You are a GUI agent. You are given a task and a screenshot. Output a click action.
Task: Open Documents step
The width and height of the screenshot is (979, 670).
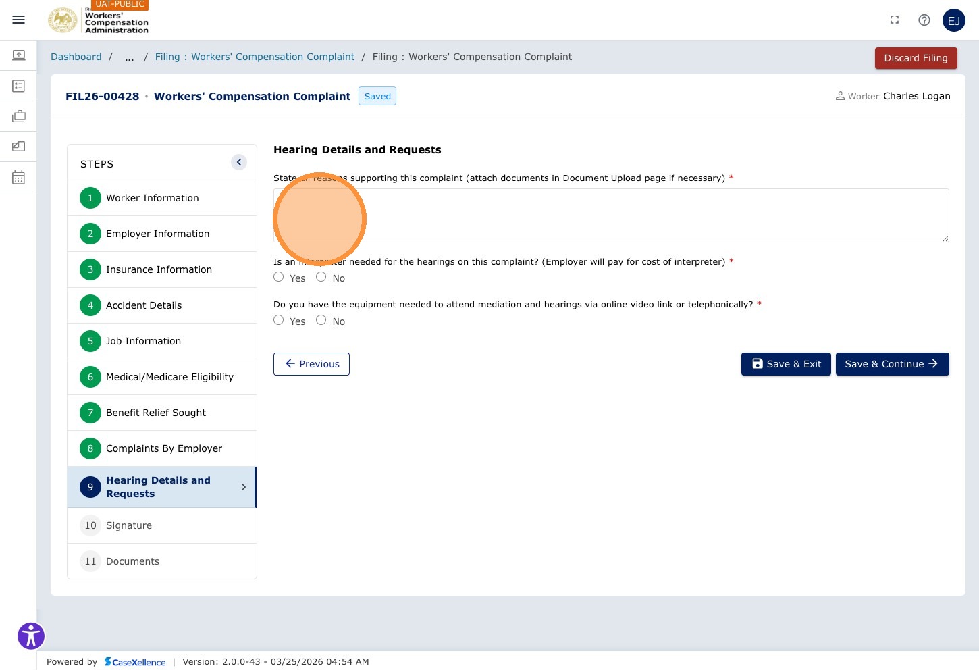click(x=162, y=561)
